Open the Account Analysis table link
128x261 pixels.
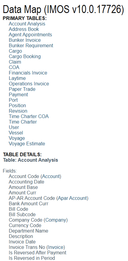(x=27, y=24)
